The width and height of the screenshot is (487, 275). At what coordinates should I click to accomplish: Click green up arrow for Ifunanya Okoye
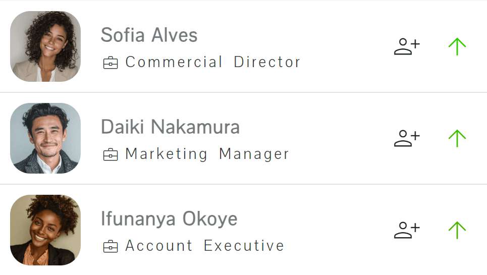(457, 230)
